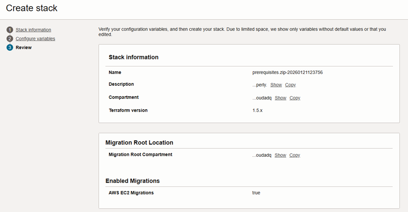Click the step 2 numbered circle icon

(10, 39)
